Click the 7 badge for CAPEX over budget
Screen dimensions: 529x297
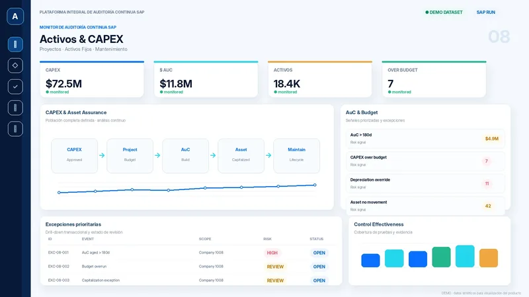(487, 161)
